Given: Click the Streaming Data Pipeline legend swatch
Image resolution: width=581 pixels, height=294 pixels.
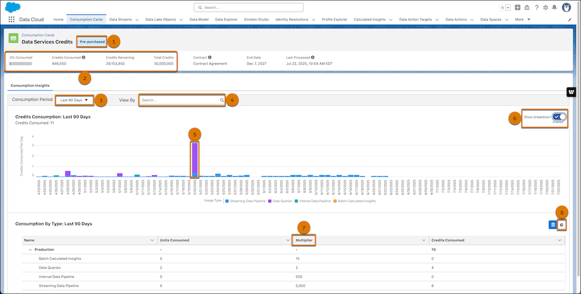Looking at the screenshot, I should point(227,201).
